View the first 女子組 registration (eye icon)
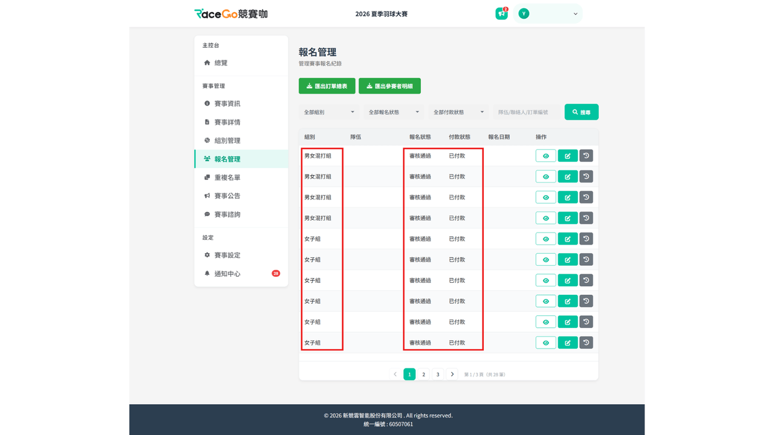This screenshot has height=435, width=774. click(545, 239)
